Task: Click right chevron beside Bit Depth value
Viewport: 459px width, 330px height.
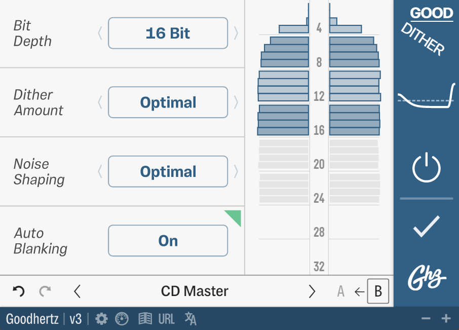Action: coord(236,33)
